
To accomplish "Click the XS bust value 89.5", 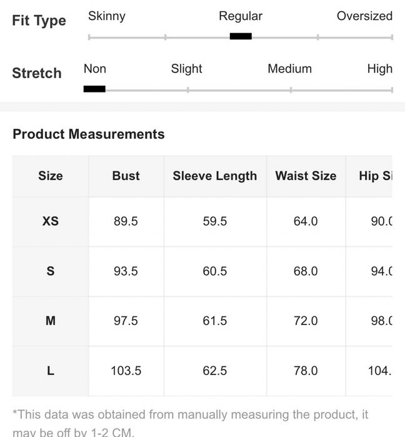I will click(126, 221).
